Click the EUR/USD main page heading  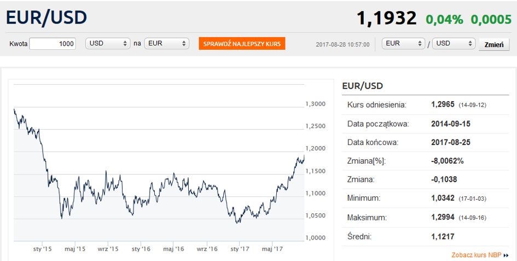click(x=47, y=18)
